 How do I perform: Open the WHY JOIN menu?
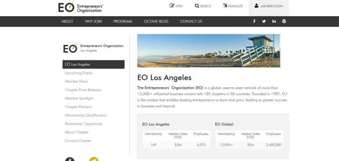pos(93,21)
